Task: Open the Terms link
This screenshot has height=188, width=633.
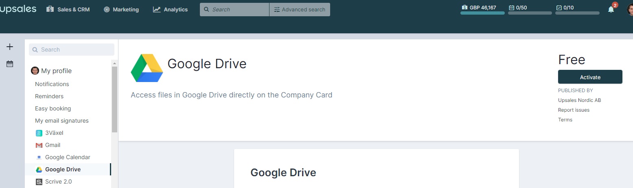Action: pos(565,119)
